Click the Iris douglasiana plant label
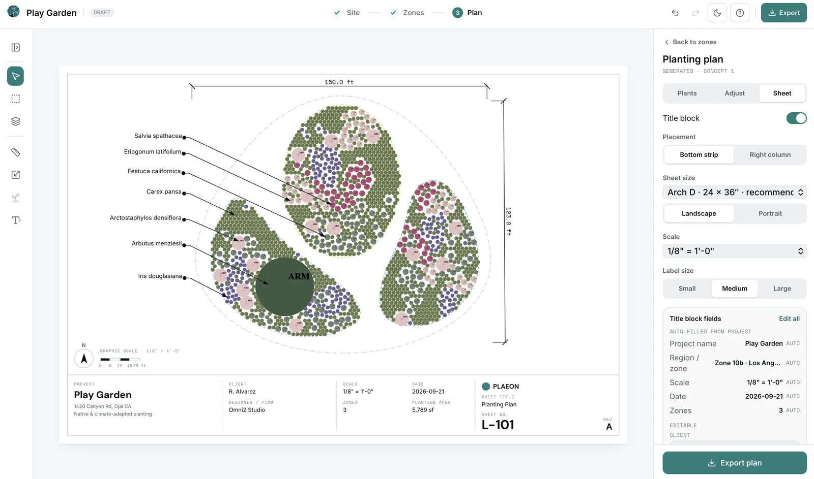Screen dimensions: 814x479 tap(160, 276)
